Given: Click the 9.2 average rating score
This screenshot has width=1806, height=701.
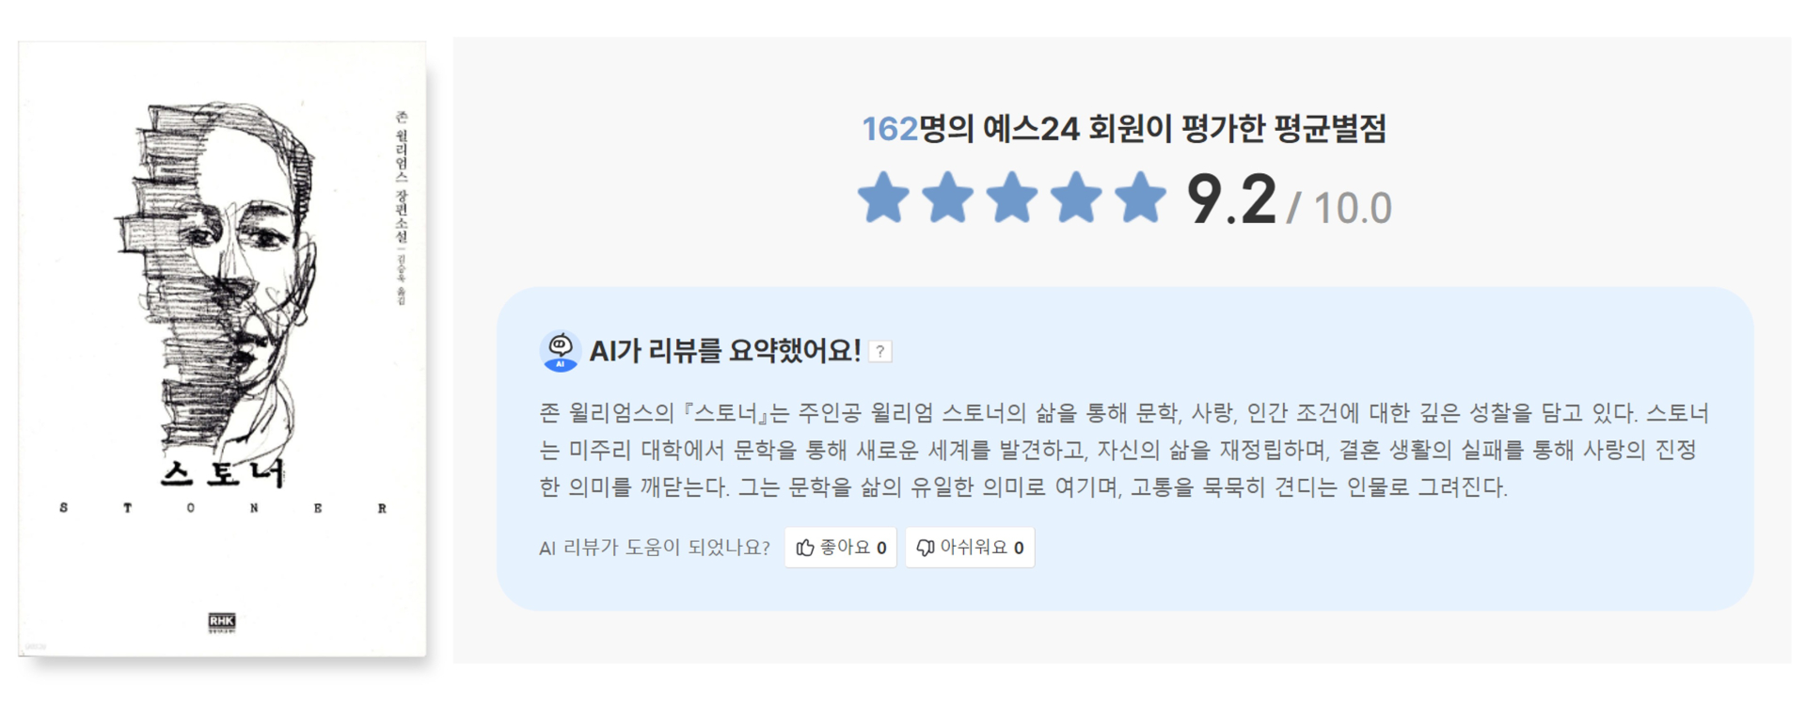Looking at the screenshot, I should pos(1230,199).
